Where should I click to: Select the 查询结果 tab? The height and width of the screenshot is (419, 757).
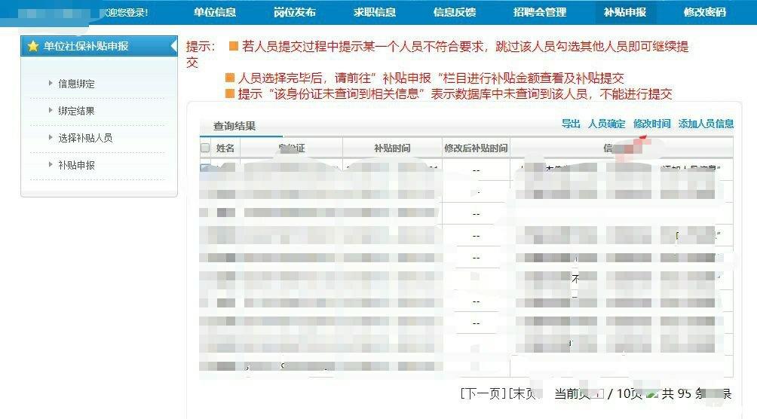pos(234,126)
